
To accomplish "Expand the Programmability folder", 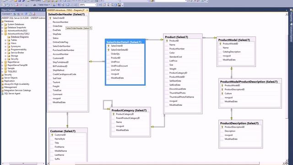I will (5, 49).
